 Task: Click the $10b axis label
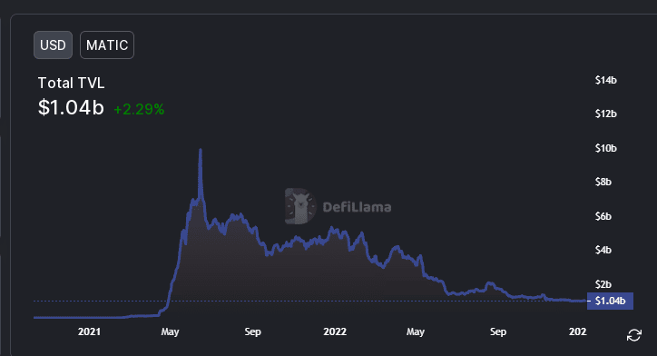[605, 148]
